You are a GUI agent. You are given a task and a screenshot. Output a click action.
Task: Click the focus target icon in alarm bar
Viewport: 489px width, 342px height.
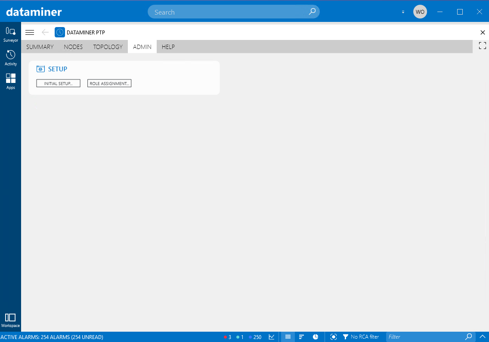[x=333, y=337]
